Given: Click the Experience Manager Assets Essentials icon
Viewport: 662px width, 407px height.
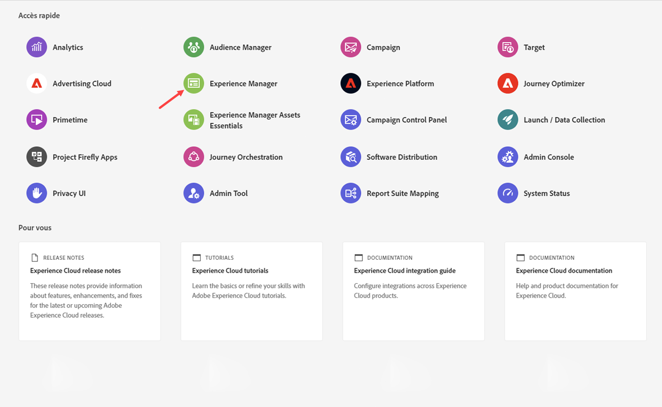Looking at the screenshot, I should [193, 120].
